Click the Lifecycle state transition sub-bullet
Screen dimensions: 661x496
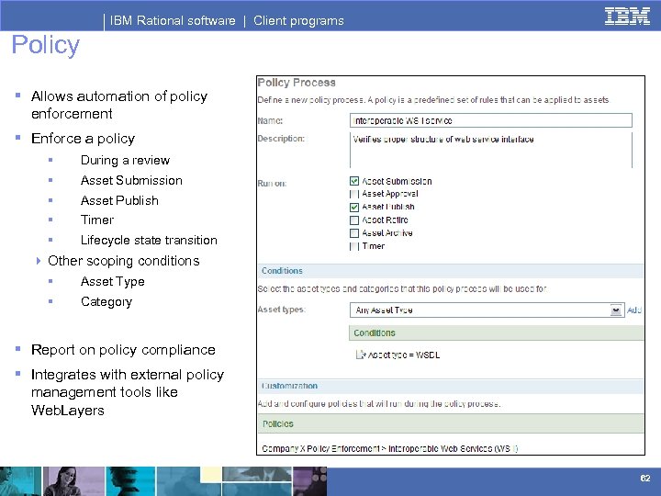(149, 241)
